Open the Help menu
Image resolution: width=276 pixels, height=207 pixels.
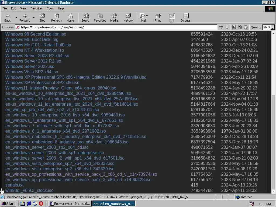click(61, 8)
